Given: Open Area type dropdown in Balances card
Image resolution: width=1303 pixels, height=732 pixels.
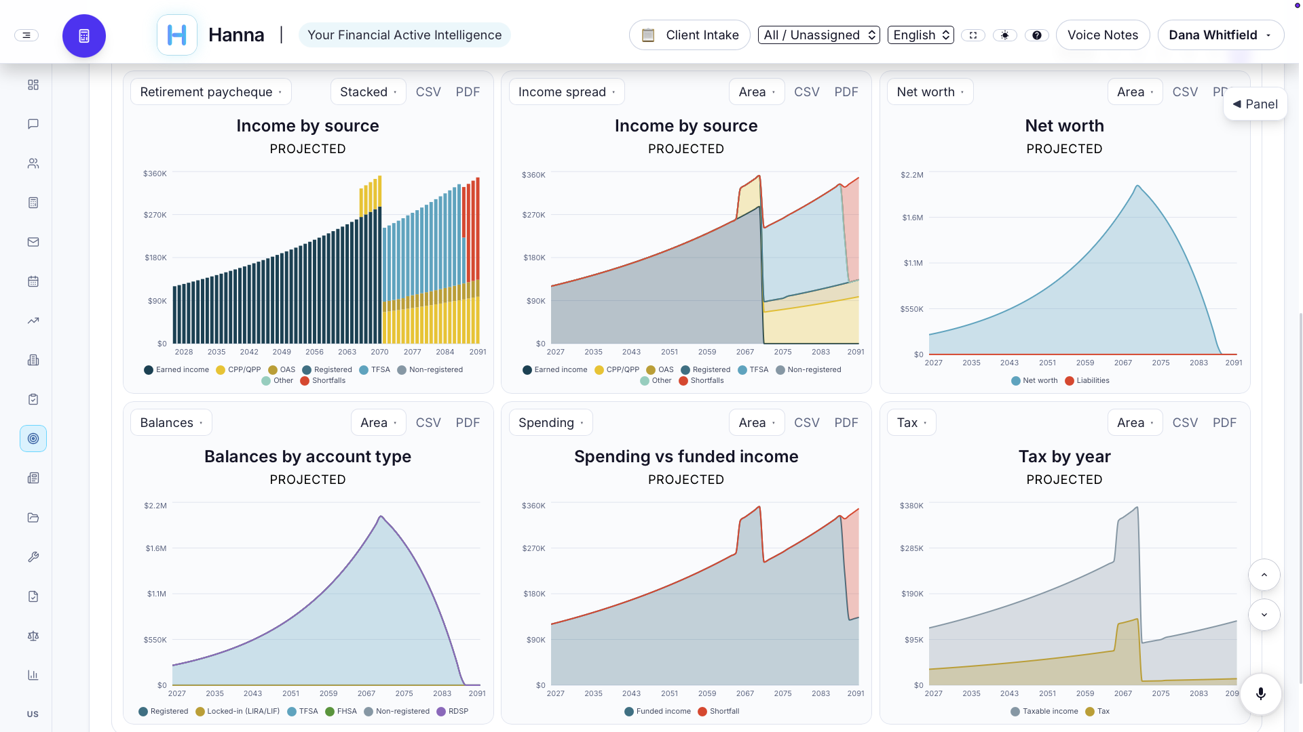Looking at the screenshot, I should (x=379, y=422).
